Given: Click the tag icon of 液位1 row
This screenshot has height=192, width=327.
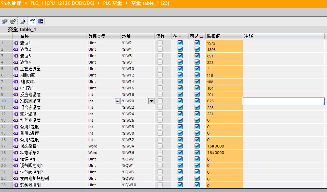Looking at the screenshot, I should click(x=16, y=43).
